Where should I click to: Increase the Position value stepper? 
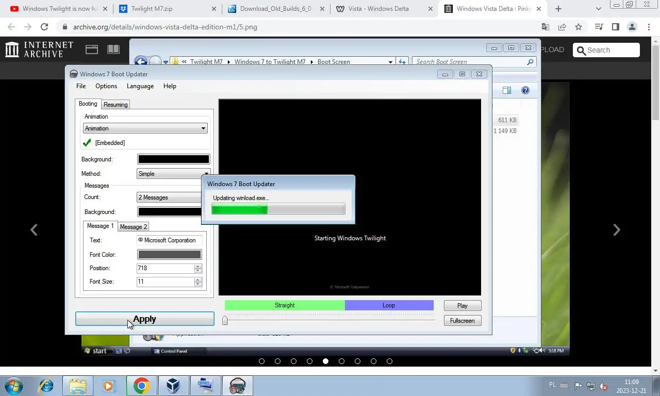pos(198,266)
